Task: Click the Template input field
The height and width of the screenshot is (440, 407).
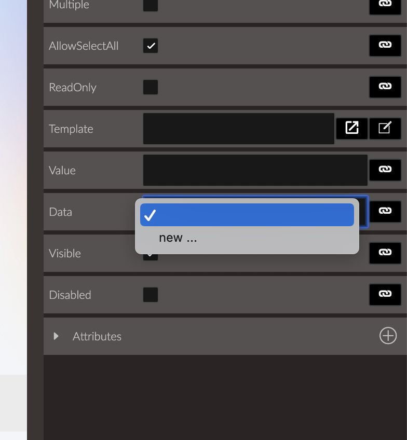Action: click(239, 129)
